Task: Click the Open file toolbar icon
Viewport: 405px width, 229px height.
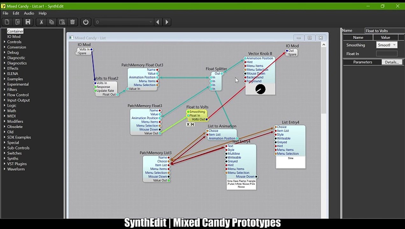Action: click(x=18, y=22)
